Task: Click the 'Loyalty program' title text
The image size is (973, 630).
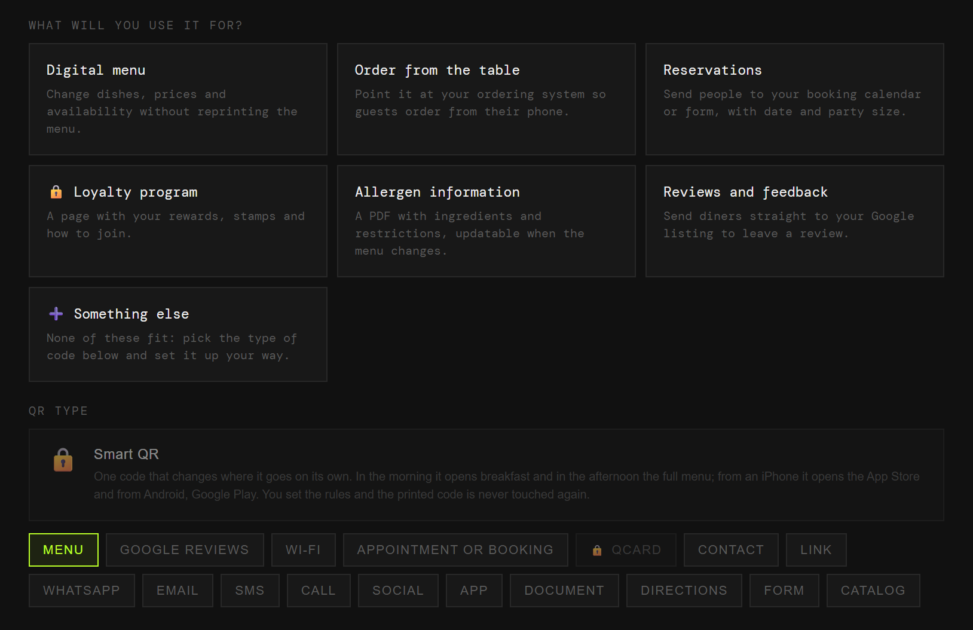Action: [136, 192]
